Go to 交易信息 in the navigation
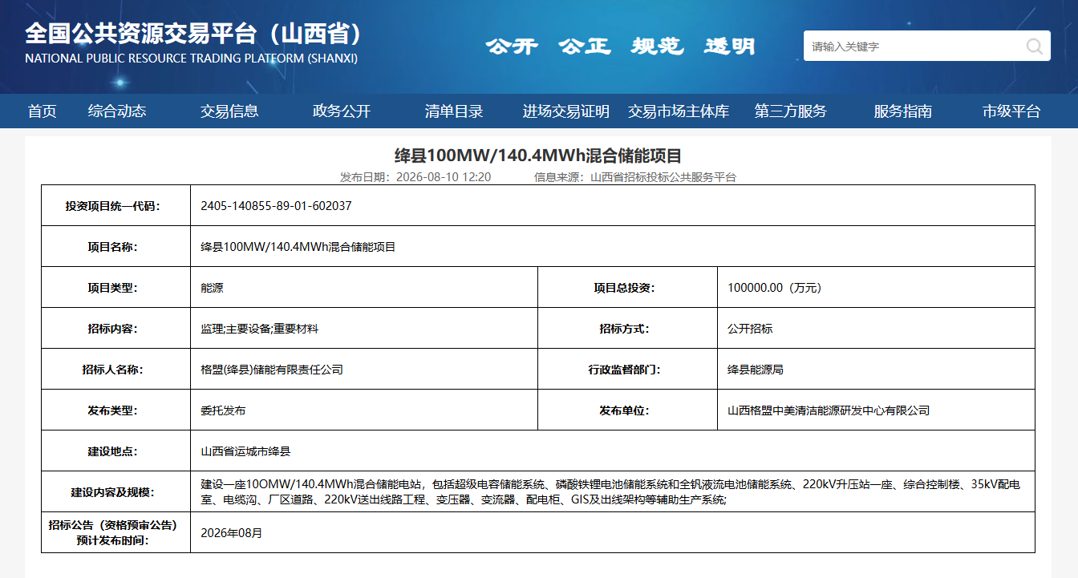 tap(229, 111)
